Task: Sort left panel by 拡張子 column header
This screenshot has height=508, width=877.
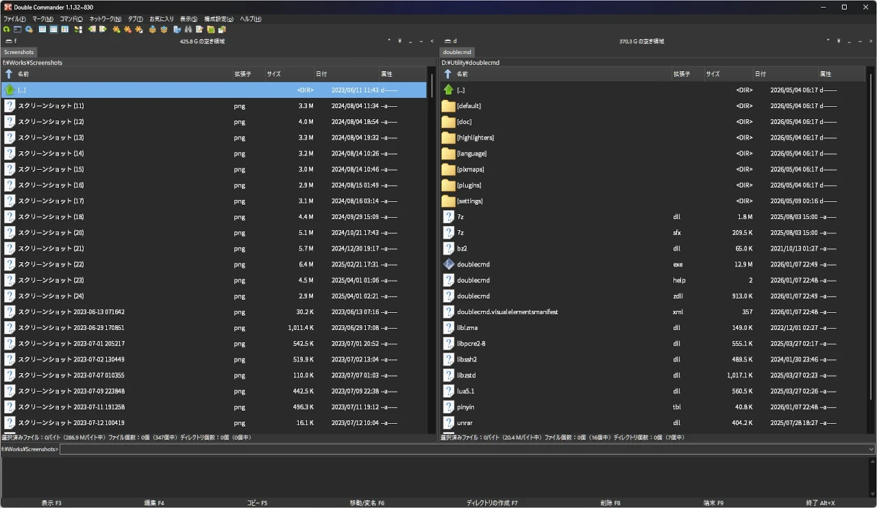Action: 248,74
